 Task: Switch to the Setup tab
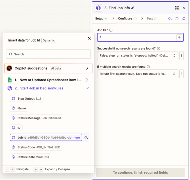[x=101, y=19]
